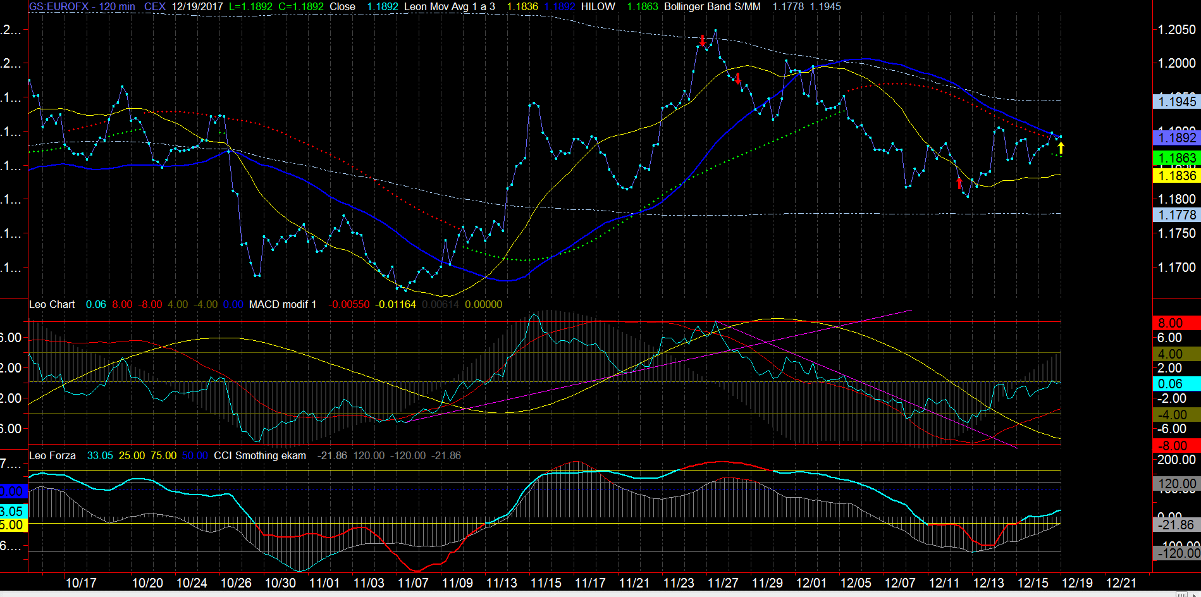Click the 1.2050 price axis label

[x=1176, y=30]
